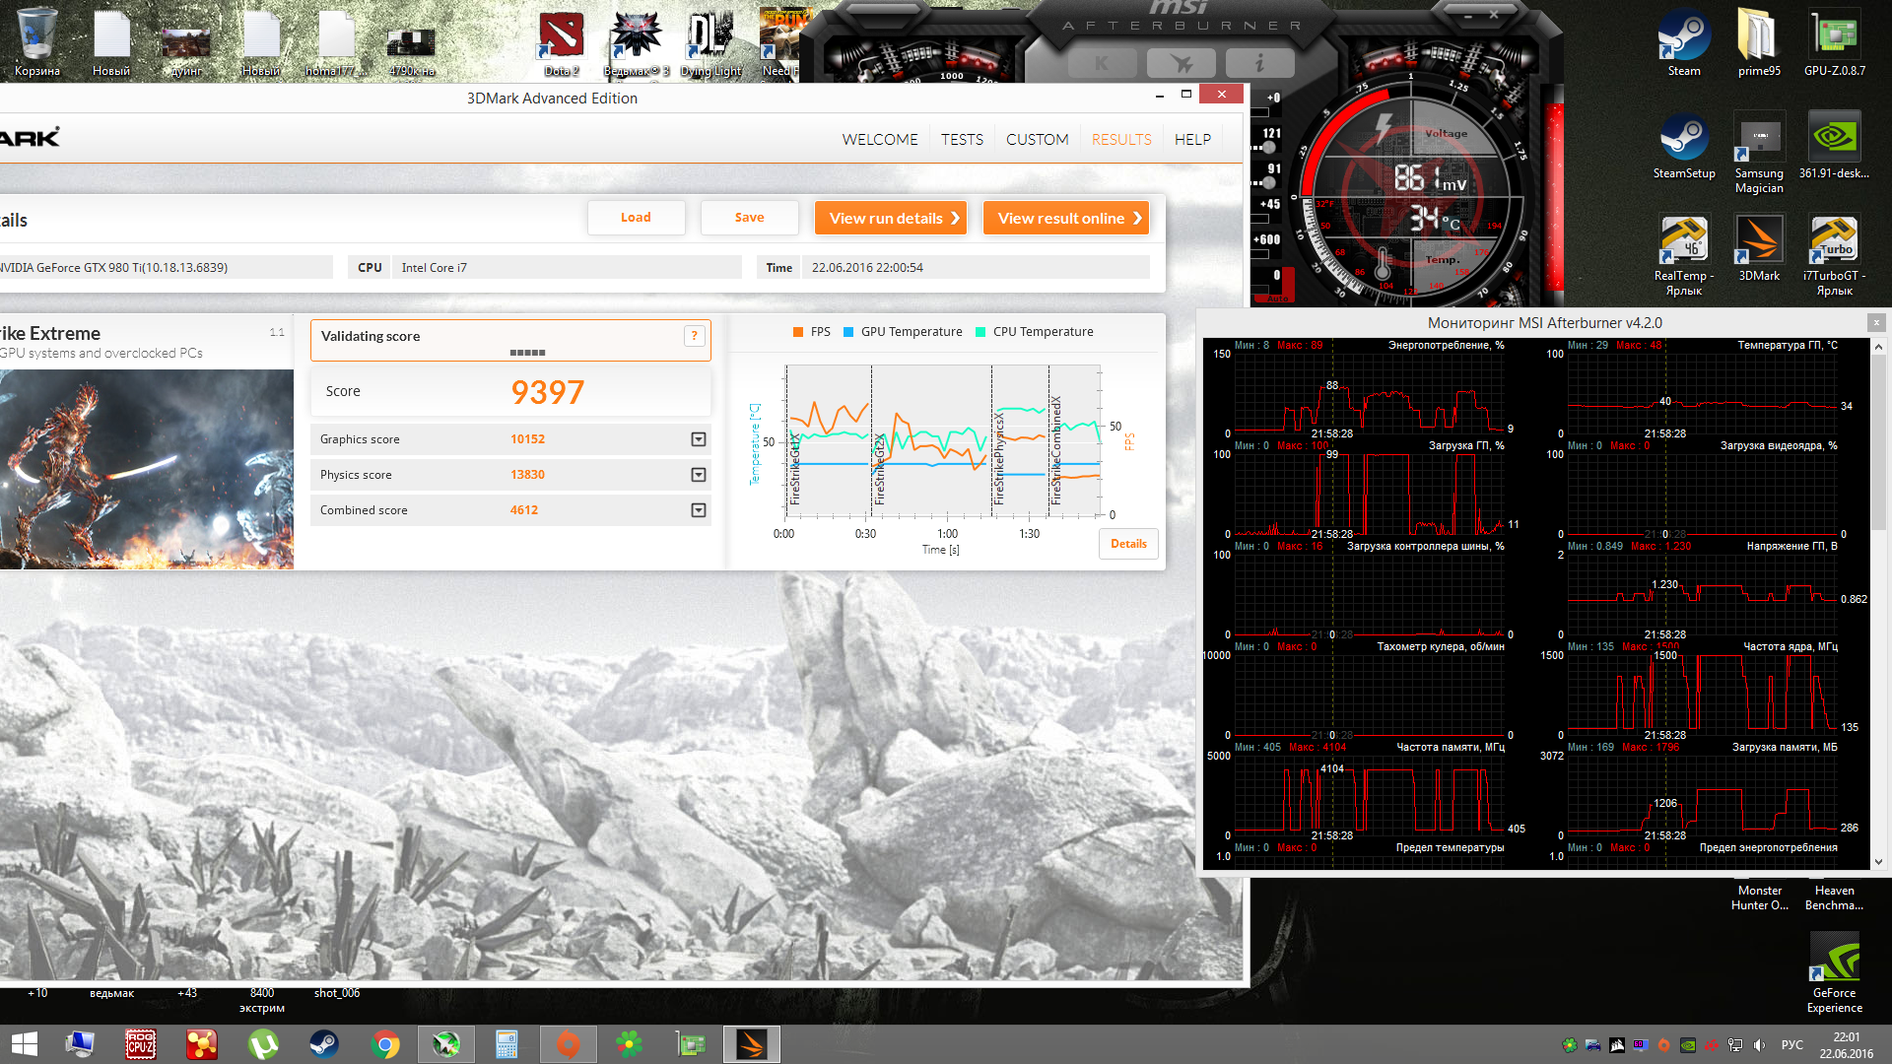Click the validating score help question mark
The height and width of the screenshot is (1064, 1892).
(695, 336)
